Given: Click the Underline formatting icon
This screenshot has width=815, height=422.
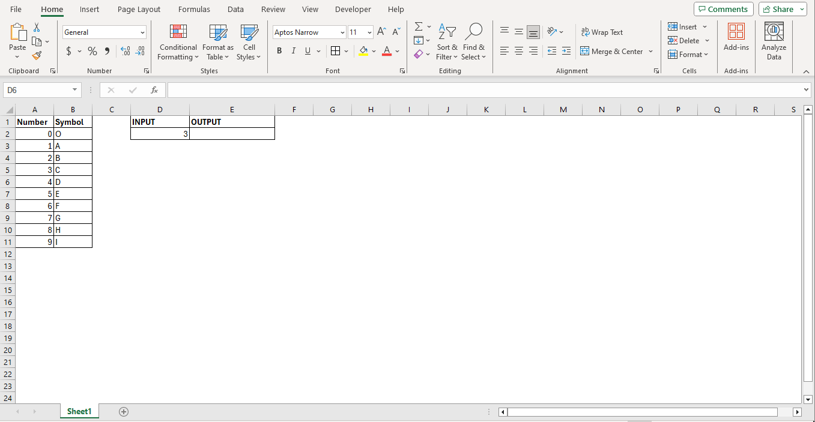Looking at the screenshot, I should pos(307,51).
